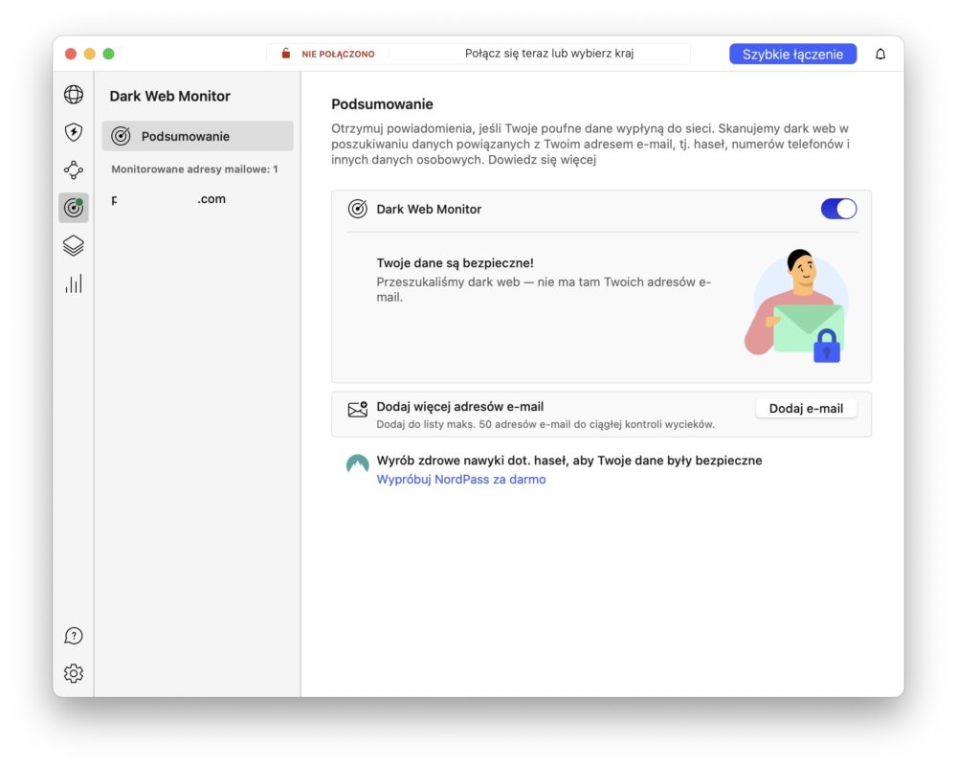The image size is (957, 767).
Task: Click the Połącz się teraz lub wybierz kraj field
Action: point(549,54)
